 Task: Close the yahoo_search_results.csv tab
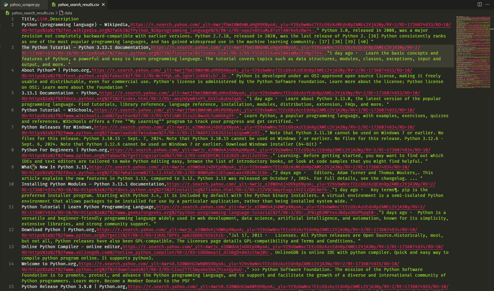pyautogui.click(x=103, y=5)
